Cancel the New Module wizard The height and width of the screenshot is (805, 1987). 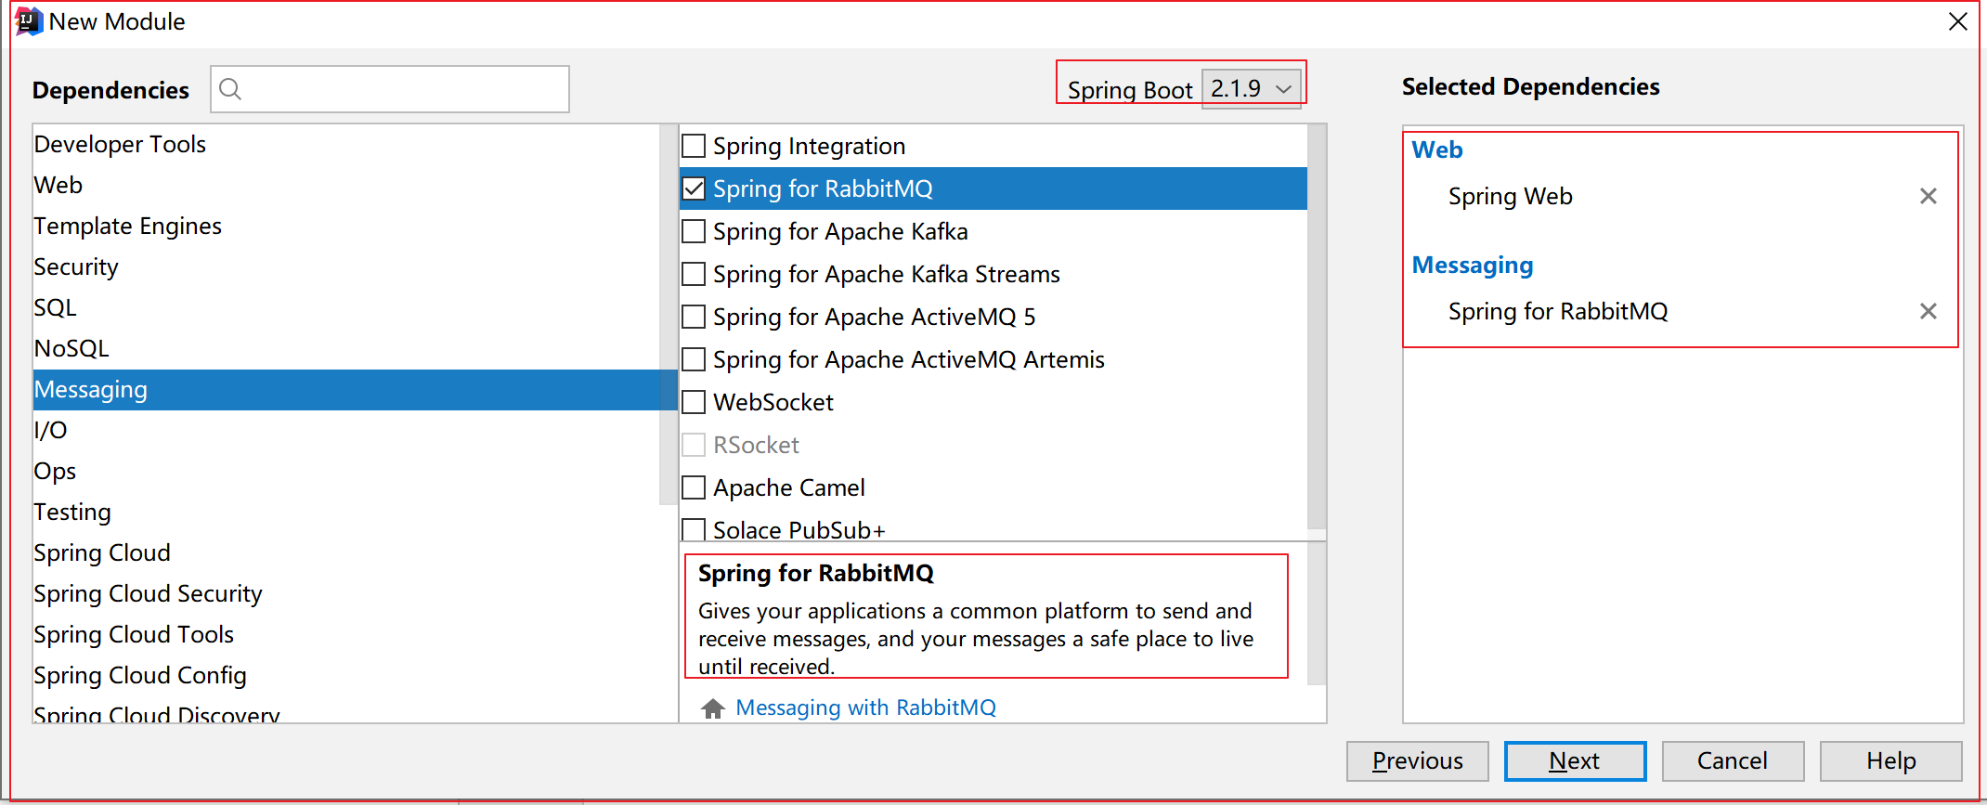pos(1733,761)
